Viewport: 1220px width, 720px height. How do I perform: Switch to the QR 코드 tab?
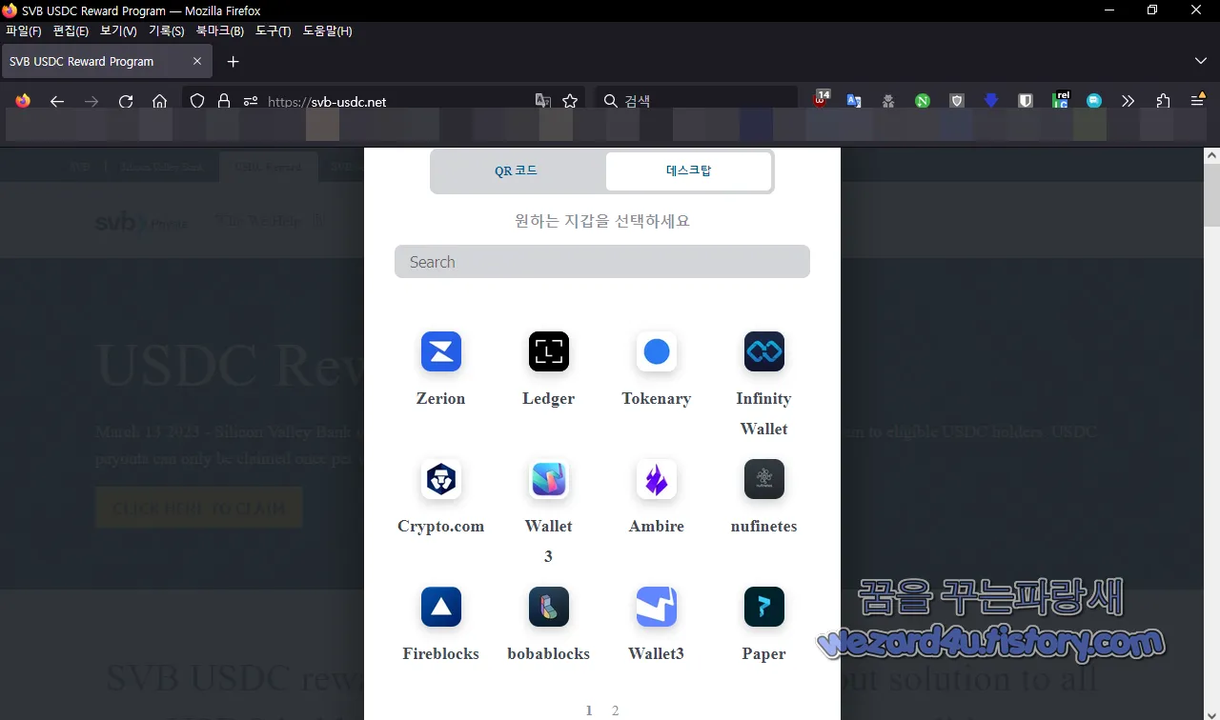[x=516, y=171]
